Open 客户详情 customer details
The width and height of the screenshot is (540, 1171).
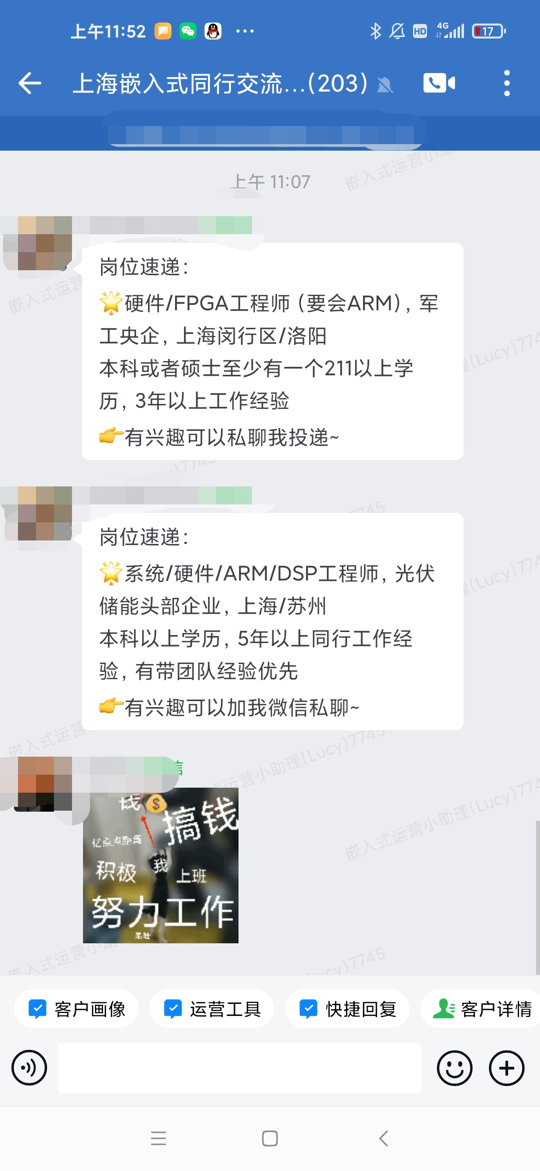coord(480,1009)
